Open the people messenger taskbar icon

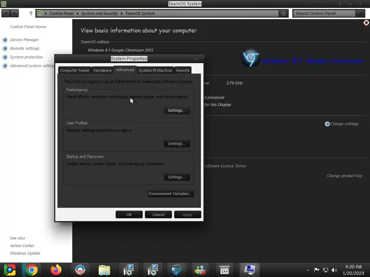[200, 270]
